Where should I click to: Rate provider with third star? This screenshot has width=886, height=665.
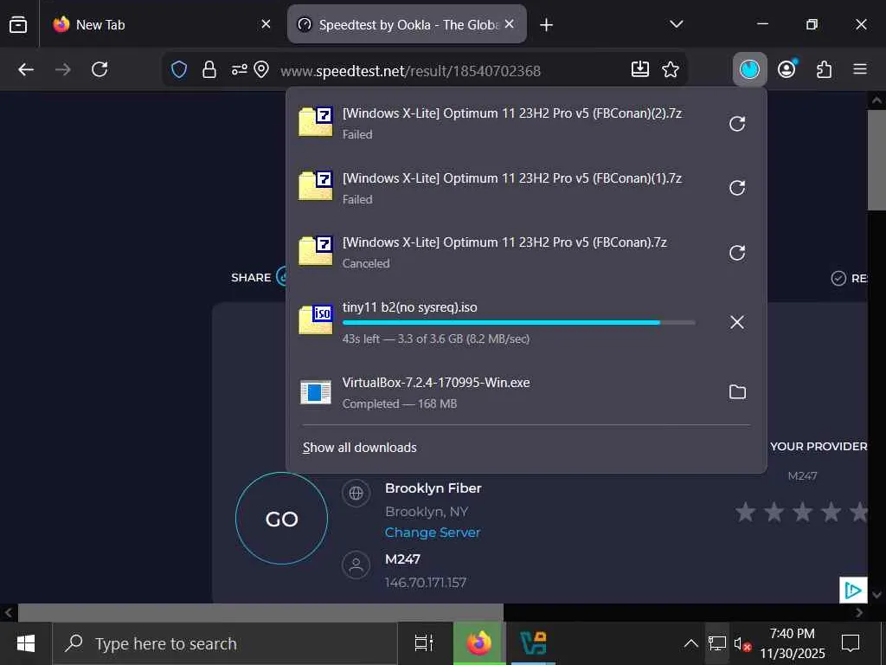(803, 512)
